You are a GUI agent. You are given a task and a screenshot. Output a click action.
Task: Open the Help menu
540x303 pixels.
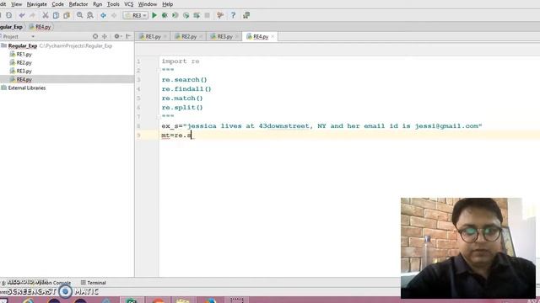click(x=167, y=4)
